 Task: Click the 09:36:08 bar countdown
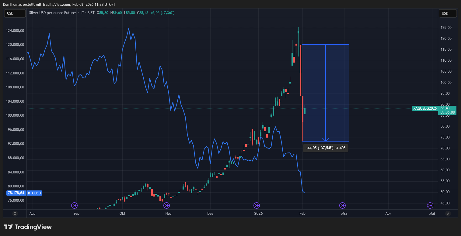(x=447, y=112)
